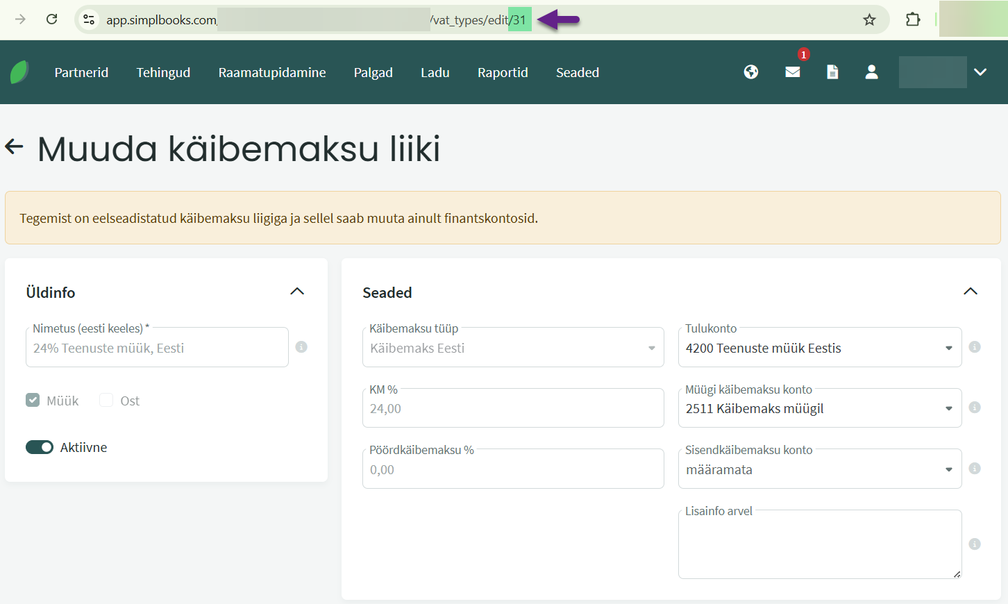1008x604 pixels.
Task: Toggle the Müük checkbox
Action: [x=33, y=401]
